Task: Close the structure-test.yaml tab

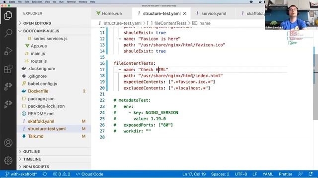Action: point(185,13)
